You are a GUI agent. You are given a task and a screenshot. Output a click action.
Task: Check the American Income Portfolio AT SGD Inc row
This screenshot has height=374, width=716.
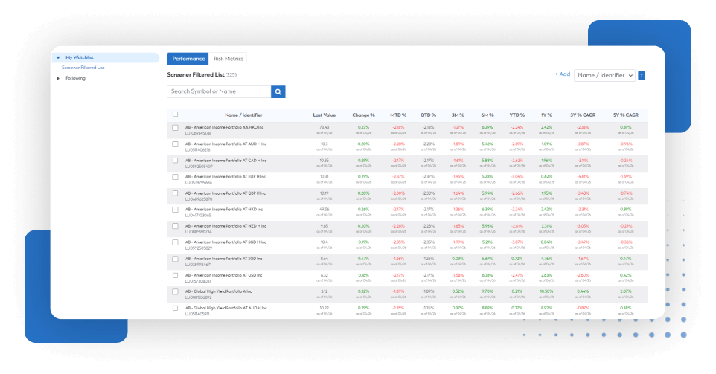176,259
